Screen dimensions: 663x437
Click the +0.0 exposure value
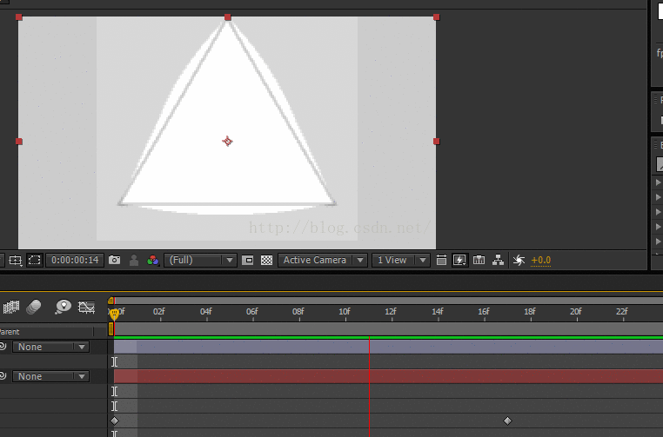point(540,260)
